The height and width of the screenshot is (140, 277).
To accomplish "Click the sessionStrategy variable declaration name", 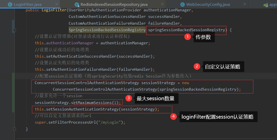I will pos(158,83).
